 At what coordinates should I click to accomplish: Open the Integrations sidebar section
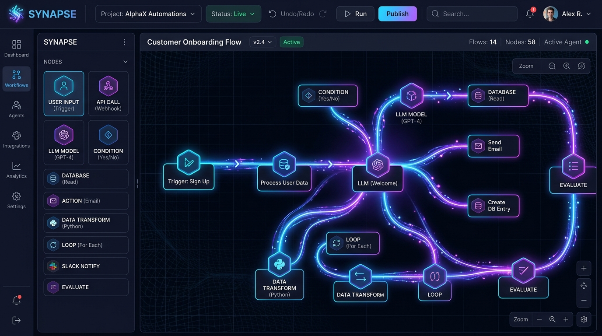click(17, 140)
